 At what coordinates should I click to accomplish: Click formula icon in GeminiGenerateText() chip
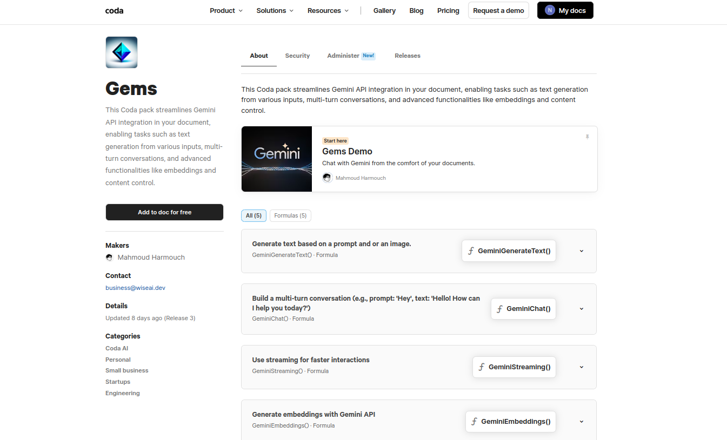(471, 251)
